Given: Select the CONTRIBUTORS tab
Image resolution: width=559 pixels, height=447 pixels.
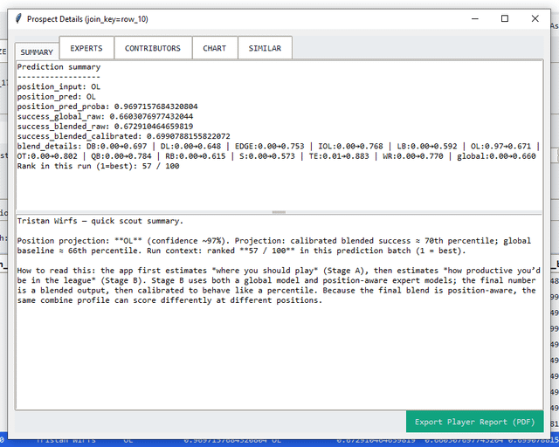Looking at the screenshot, I should (153, 48).
